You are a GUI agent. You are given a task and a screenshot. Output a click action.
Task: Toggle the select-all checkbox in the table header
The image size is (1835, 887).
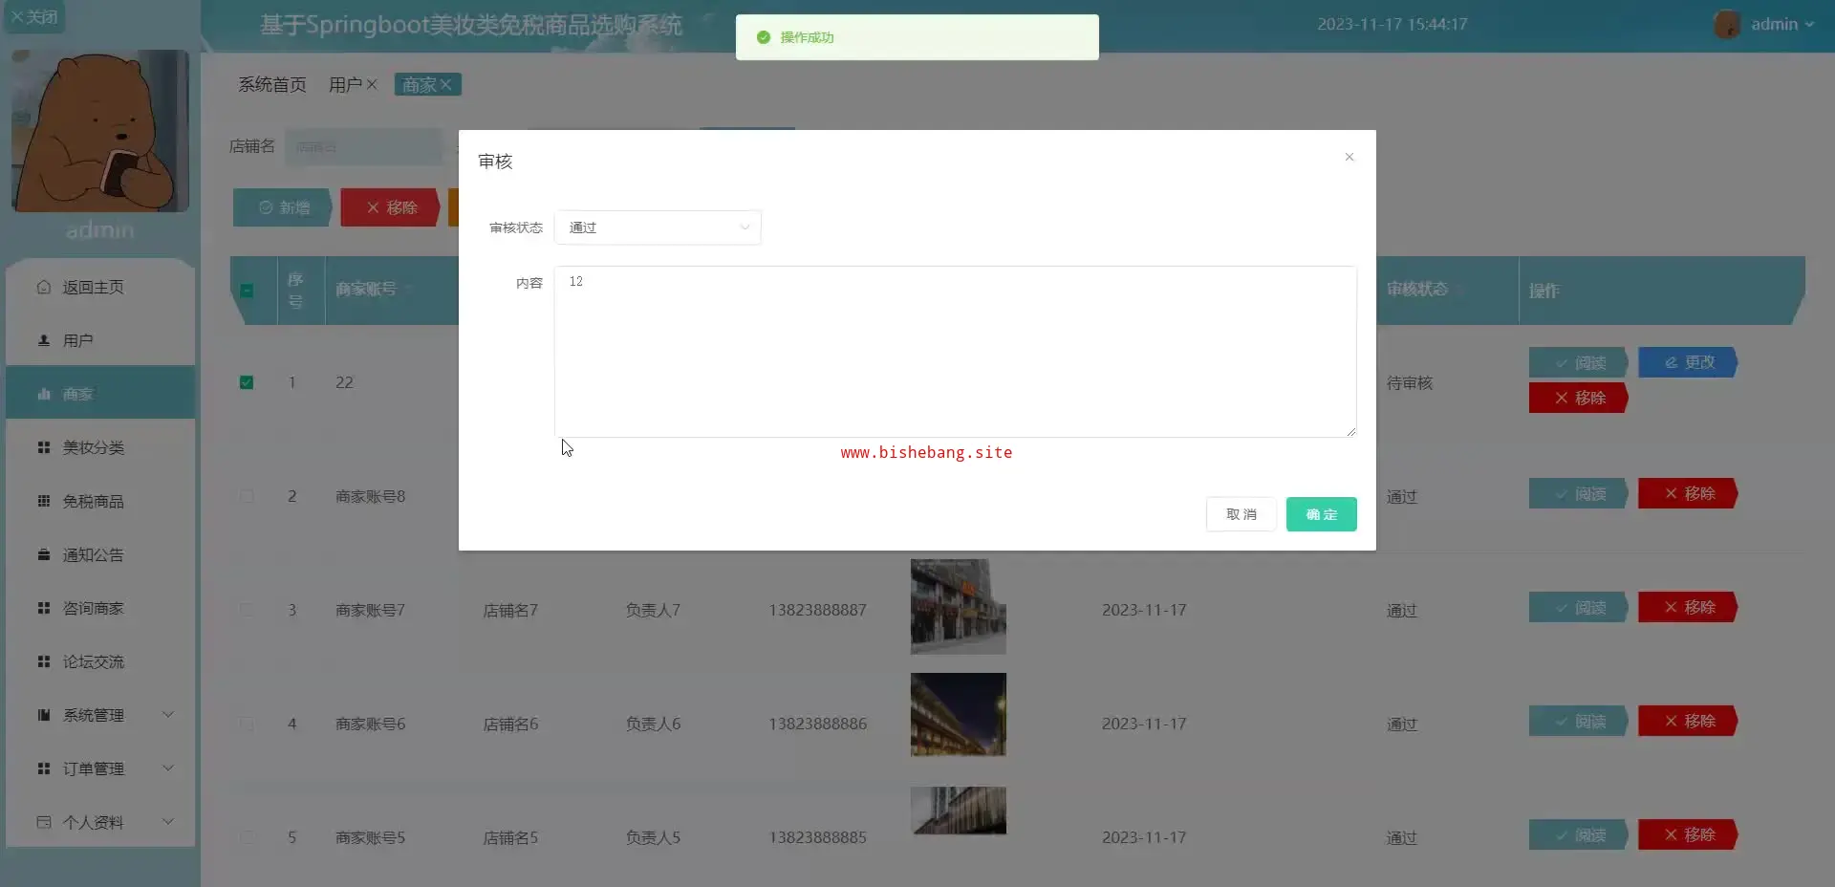(247, 291)
